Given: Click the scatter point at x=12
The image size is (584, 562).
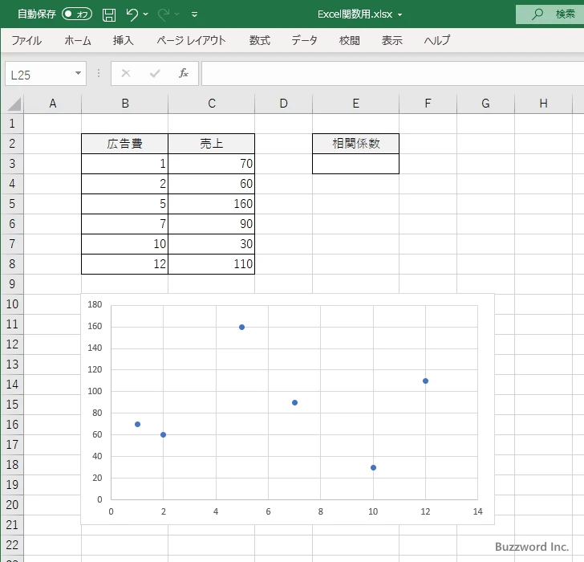Looking at the screenshot, I should click(425, 381).
